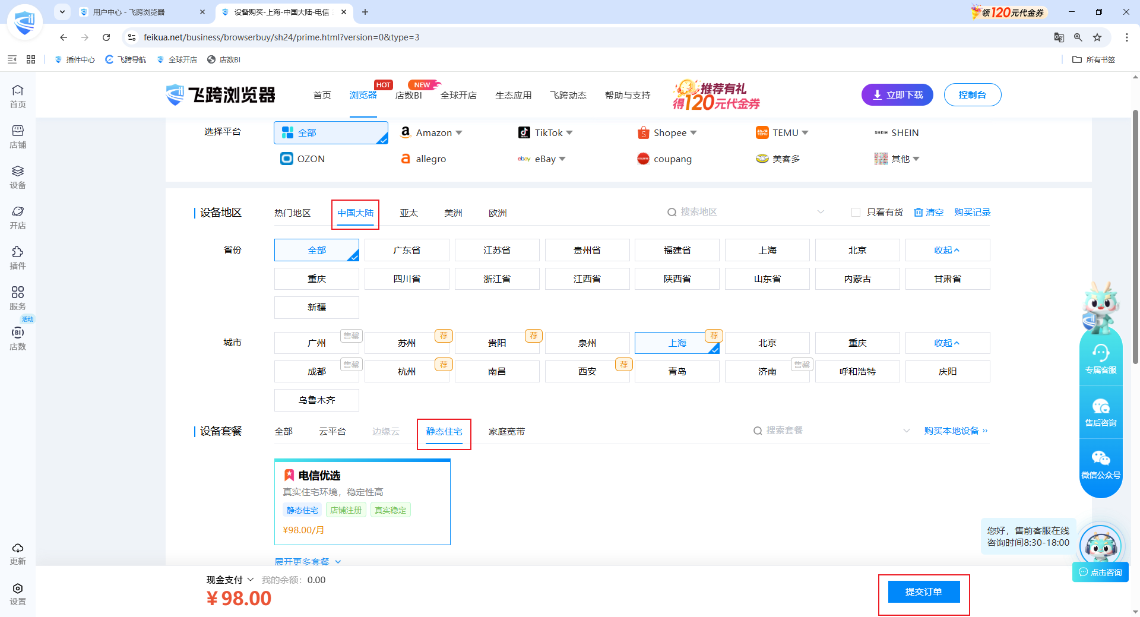
Task: Open the 现金支付 payment dropdown
Action: point(230,580)
